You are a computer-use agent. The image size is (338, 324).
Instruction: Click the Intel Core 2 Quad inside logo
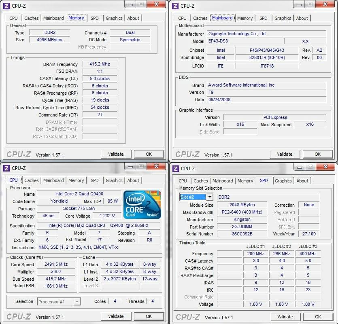click(x=142, y=204)
